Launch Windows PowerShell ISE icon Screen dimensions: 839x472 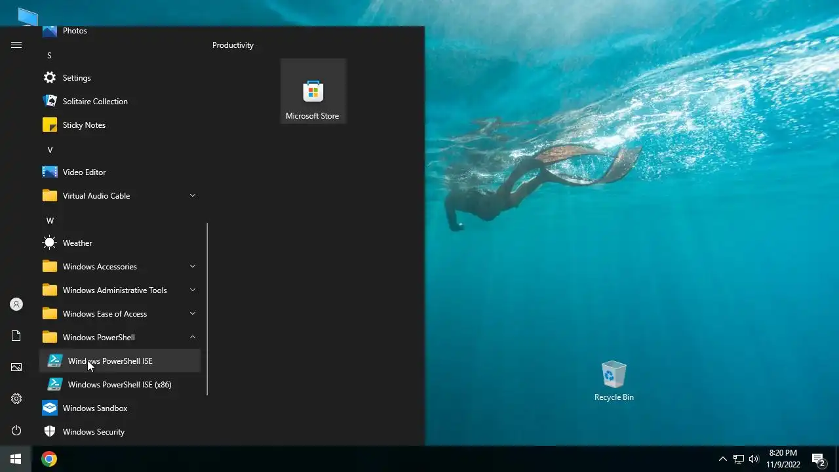pyautogui.click(x=55, y=361)
